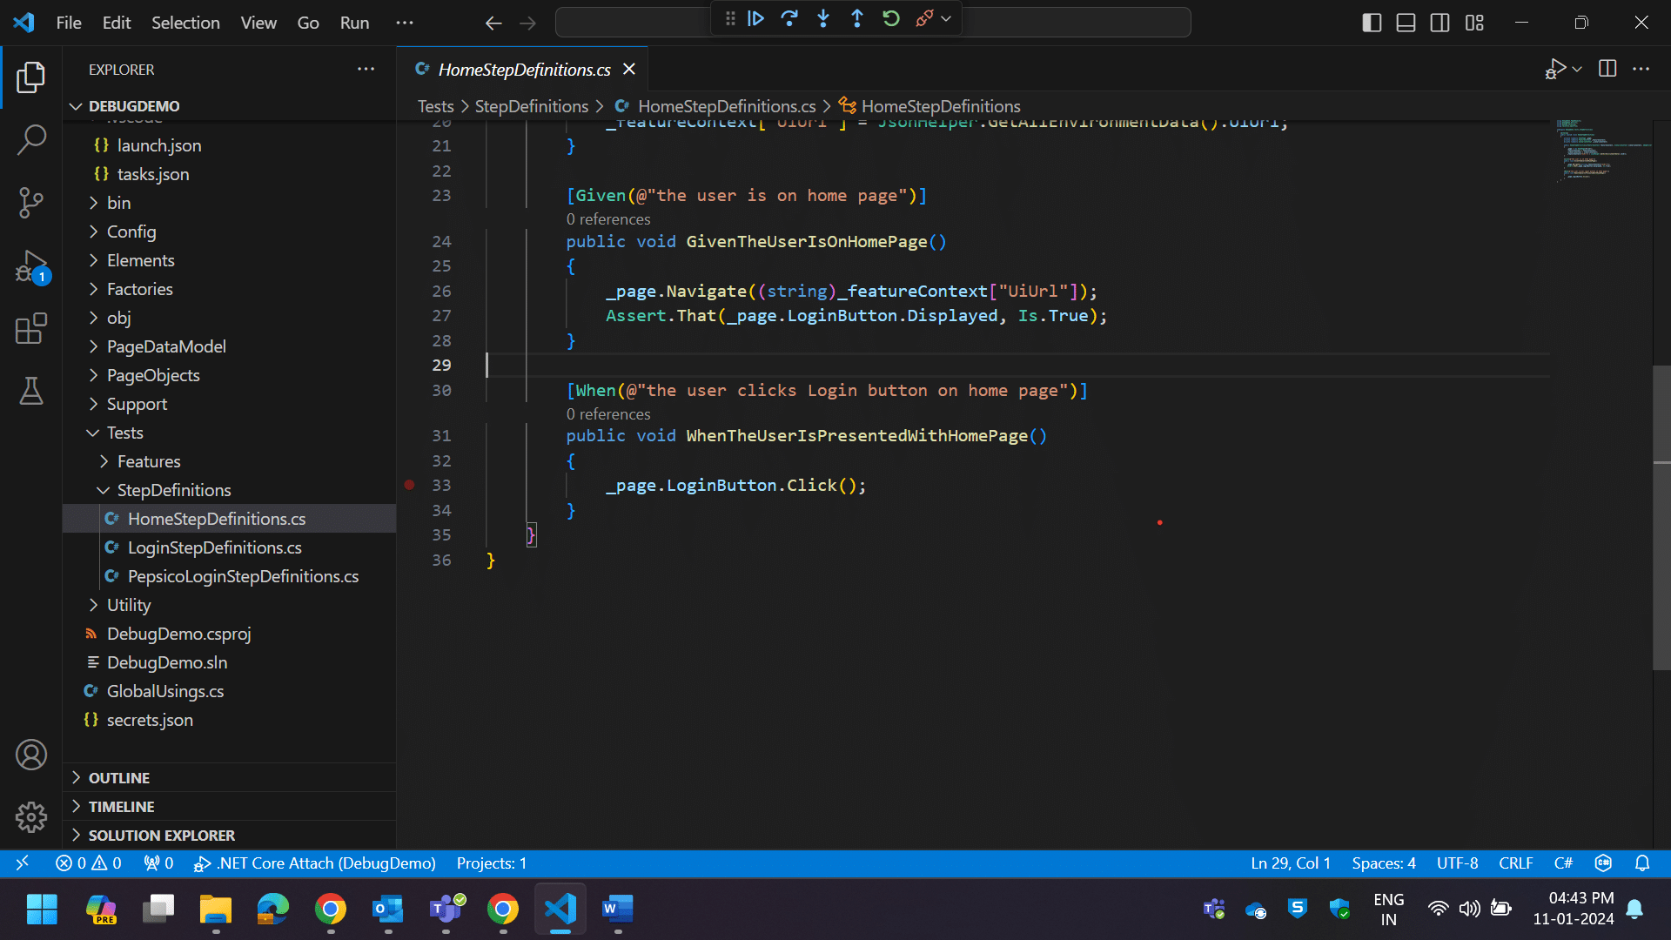Image resolution: width=1671 pixels, height=940 pixels.
Task: Open the disconnect dropdown arrow in debug toolbar
Action: (946, 18)
